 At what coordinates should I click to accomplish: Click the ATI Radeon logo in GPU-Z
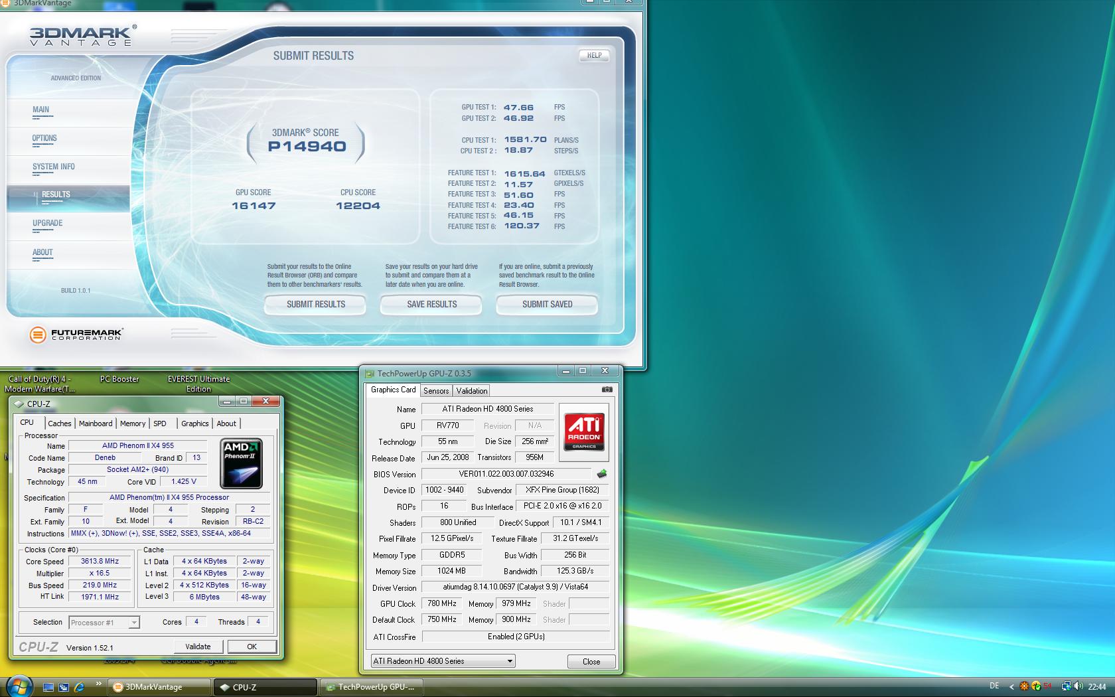(x=583, y=432)
